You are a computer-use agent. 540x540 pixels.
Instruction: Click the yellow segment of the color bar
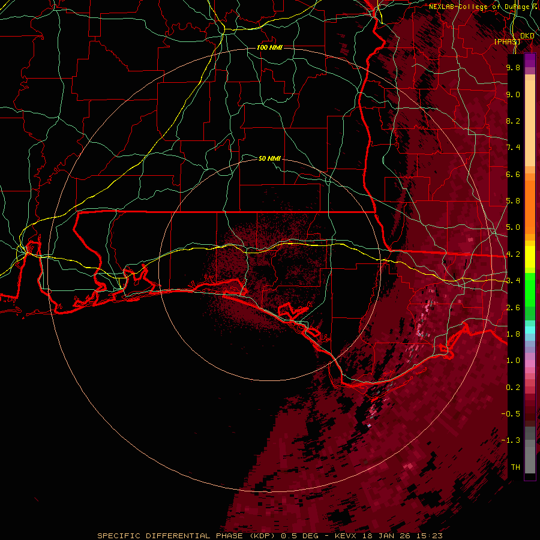pos(530,257)
